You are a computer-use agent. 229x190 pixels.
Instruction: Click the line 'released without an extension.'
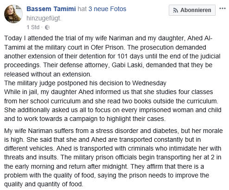coord(48,74)
